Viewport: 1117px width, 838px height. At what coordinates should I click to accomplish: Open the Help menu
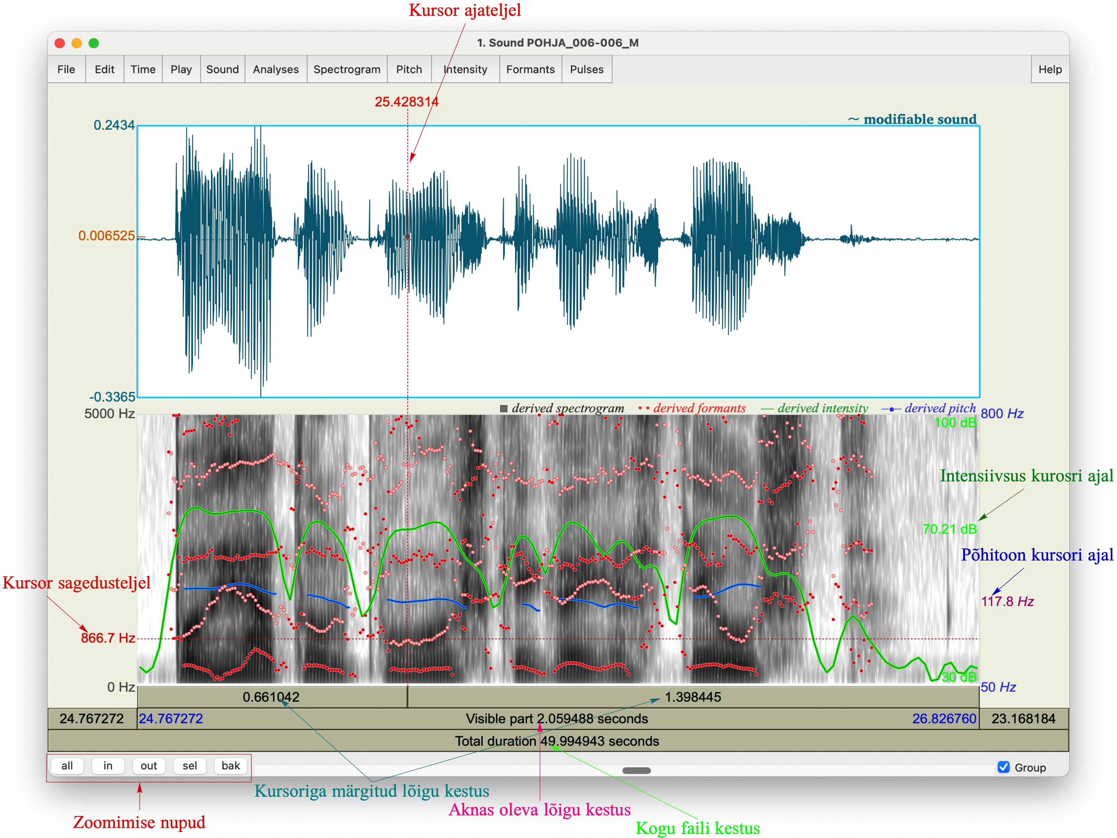pyautogui.click(x=1050, y=69)
